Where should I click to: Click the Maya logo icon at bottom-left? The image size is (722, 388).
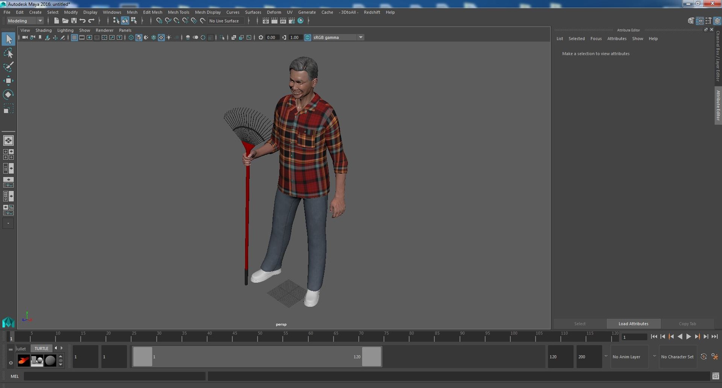pos(8,322)
